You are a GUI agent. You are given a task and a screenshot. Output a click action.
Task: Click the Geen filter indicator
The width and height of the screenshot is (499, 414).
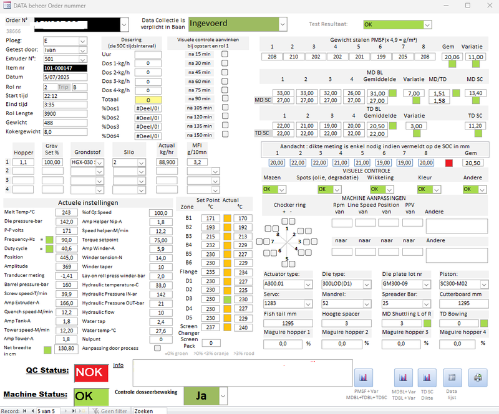click(109, 410)
